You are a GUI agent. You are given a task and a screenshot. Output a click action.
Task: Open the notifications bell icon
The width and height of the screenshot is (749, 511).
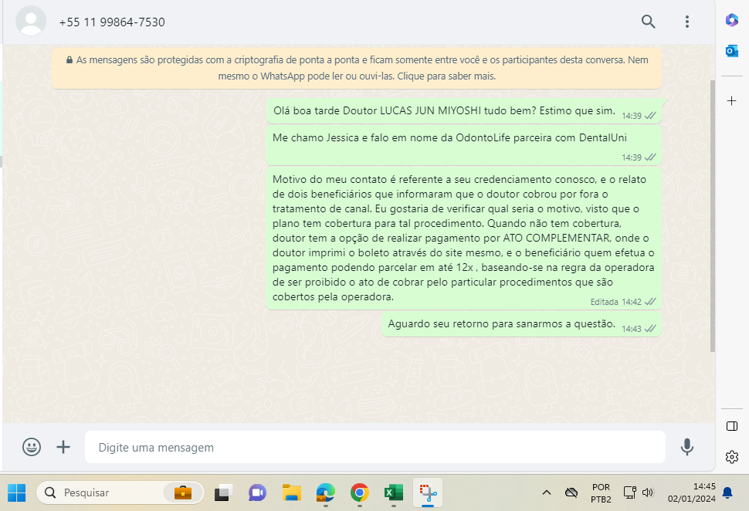pos(727,492)
